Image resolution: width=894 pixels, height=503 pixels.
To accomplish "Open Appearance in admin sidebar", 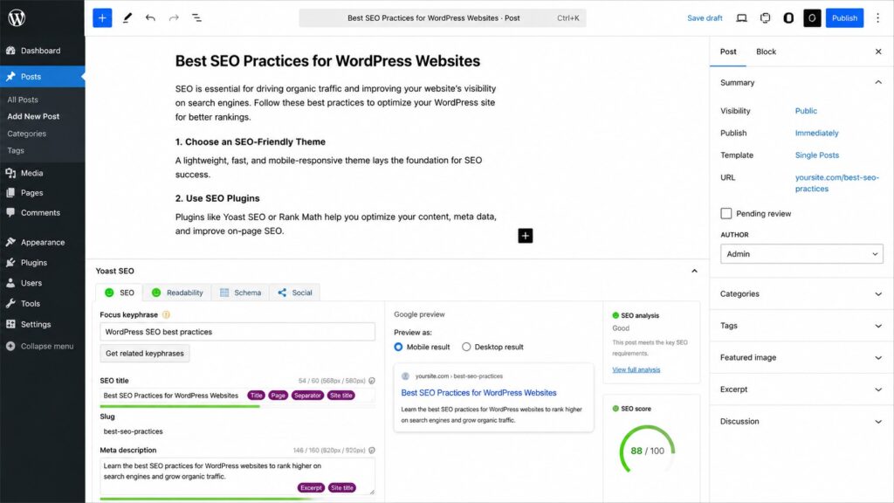I will click(x=42, y=242).
